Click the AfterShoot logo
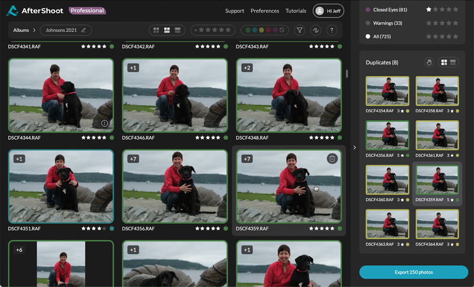The image size is (474, 287). (36, 11)
